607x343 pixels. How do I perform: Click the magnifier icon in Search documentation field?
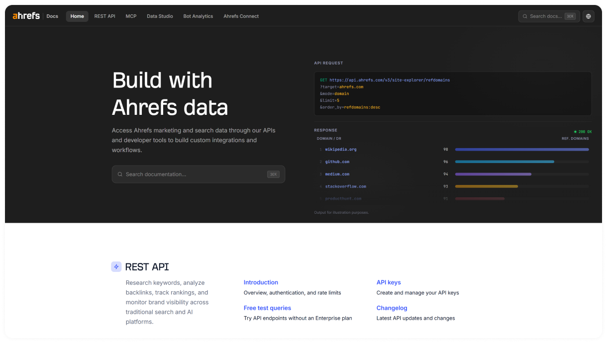pos(120,174)
